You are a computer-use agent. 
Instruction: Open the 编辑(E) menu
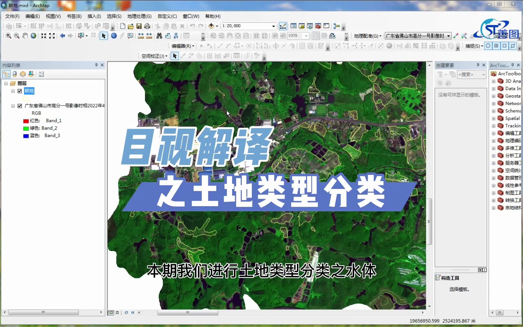click(x=32, y=16)
